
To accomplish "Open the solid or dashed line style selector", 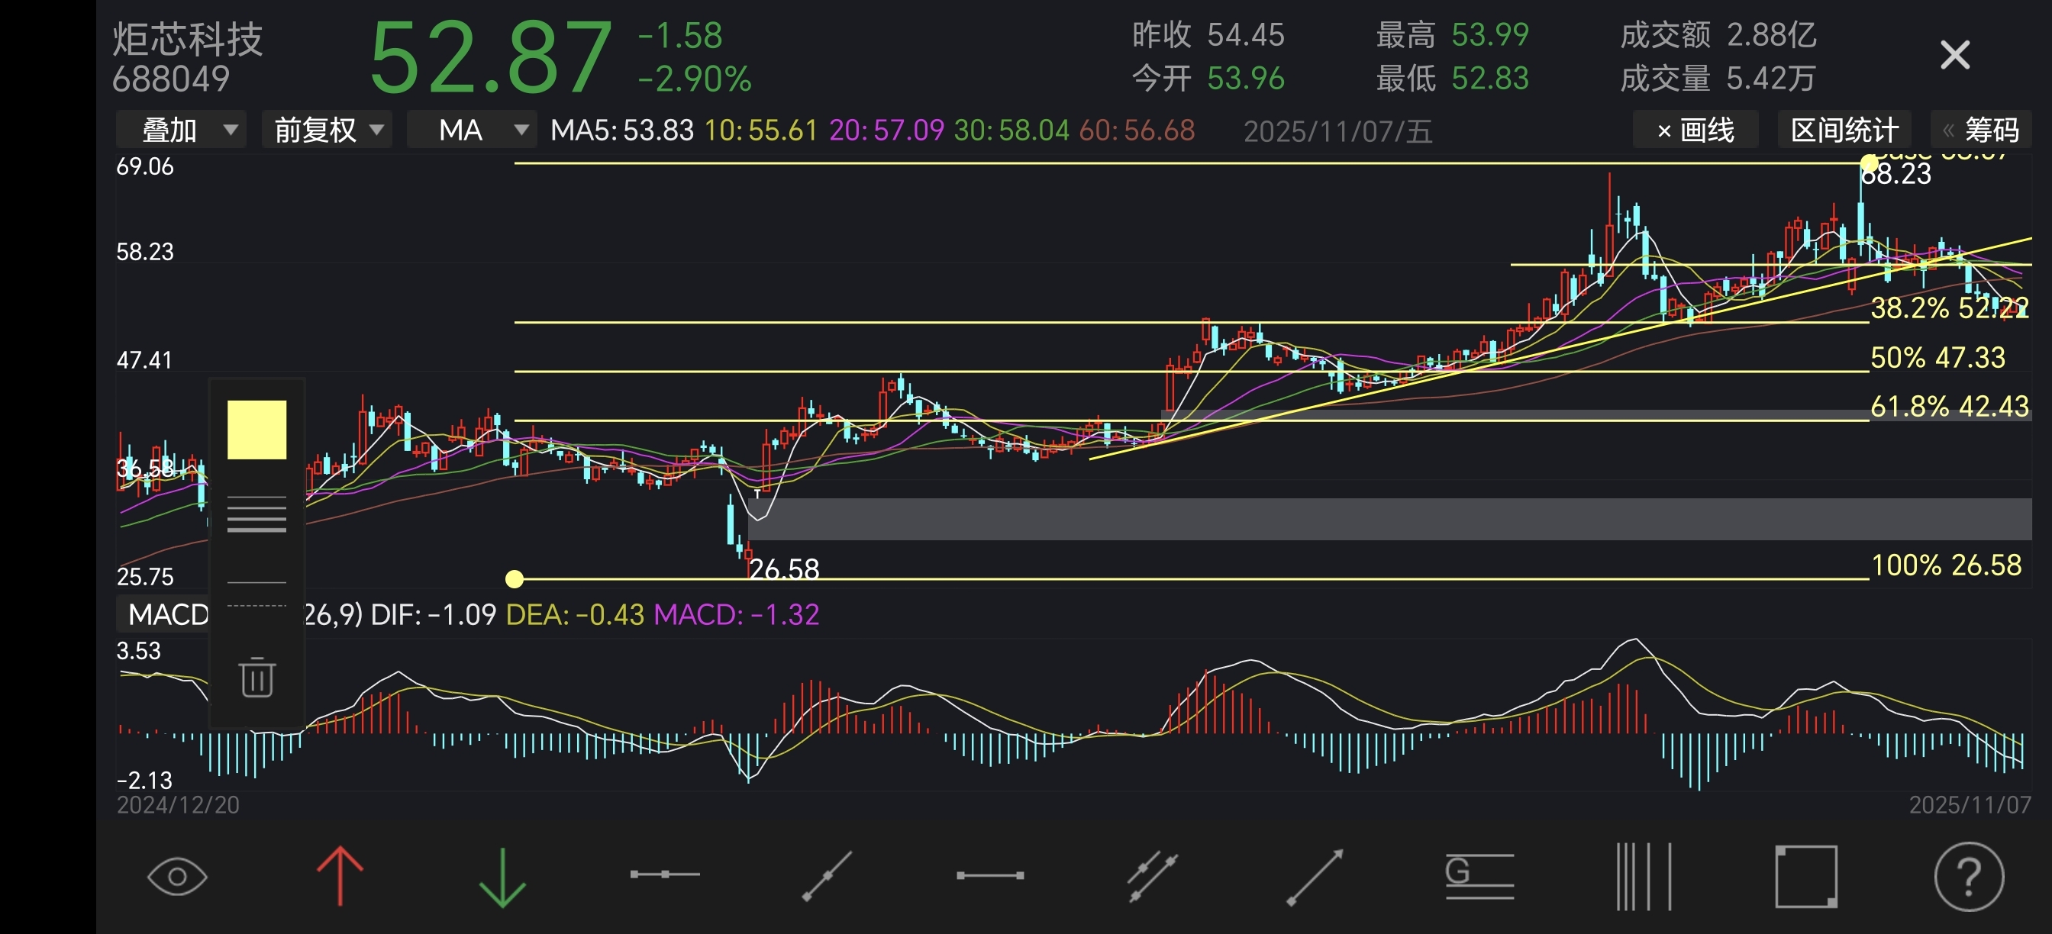I will coord(256,594).
